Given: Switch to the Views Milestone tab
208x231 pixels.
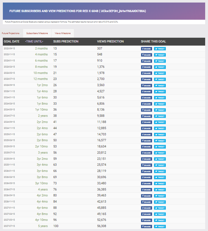Looking at the screenshot, I should (x=63, y=33).
